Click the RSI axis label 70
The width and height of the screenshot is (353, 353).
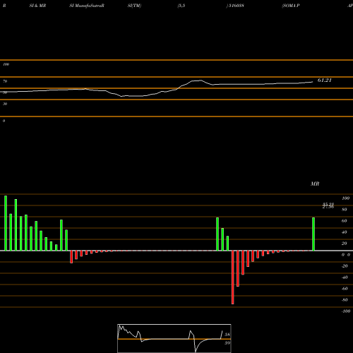coord(5,81)
